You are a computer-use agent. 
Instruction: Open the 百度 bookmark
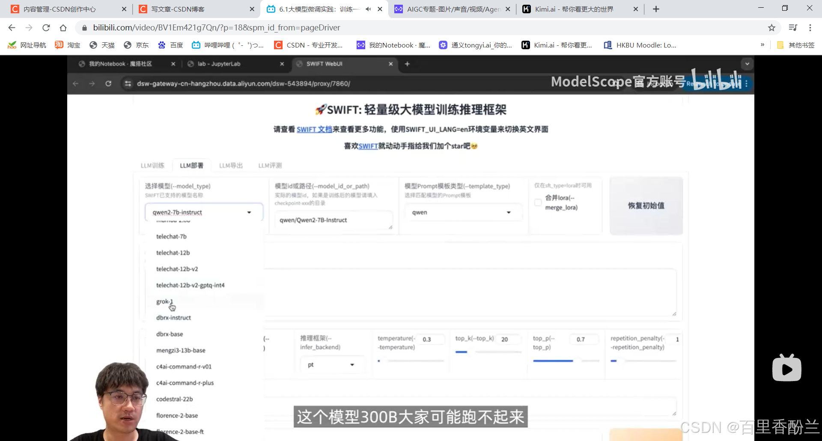[170, 45]
